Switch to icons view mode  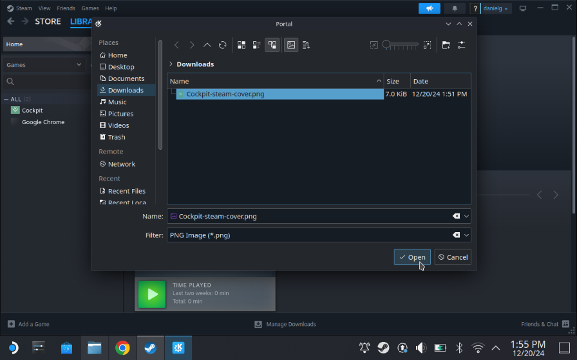click(241, 45)
